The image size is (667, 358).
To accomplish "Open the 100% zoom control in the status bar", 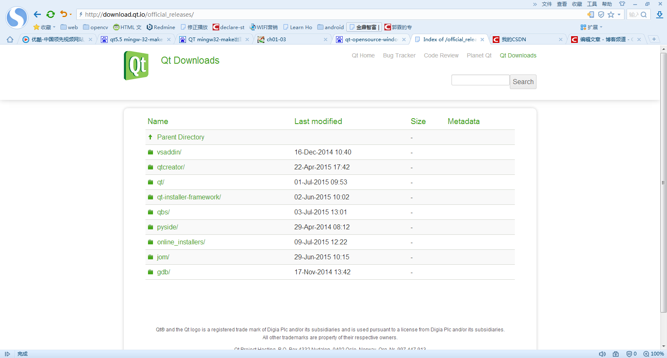I will coord(654,354).
